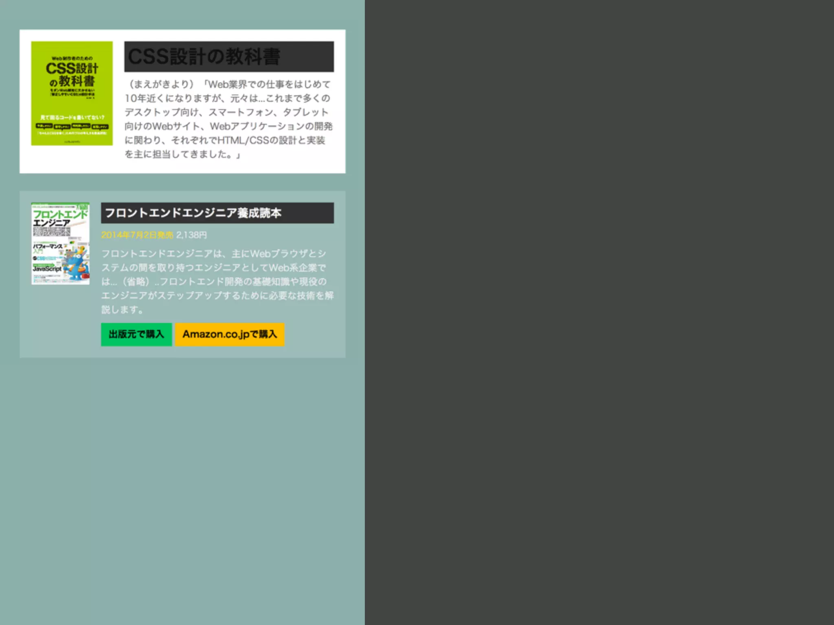The width and height of the screenshot is (834, 625).
Task: Click the yellow 2014年7月2日発売 release date
Action: [x=137, y=235]
